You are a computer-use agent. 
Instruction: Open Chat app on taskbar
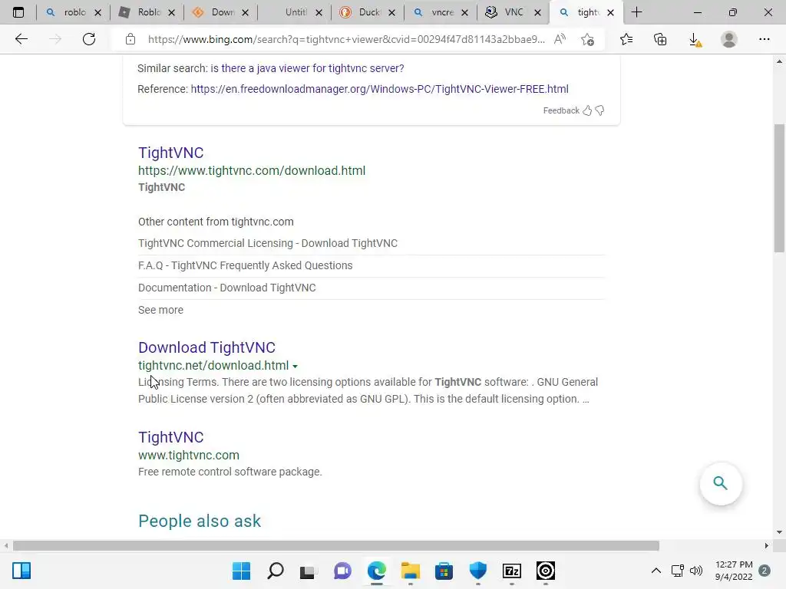342,571
